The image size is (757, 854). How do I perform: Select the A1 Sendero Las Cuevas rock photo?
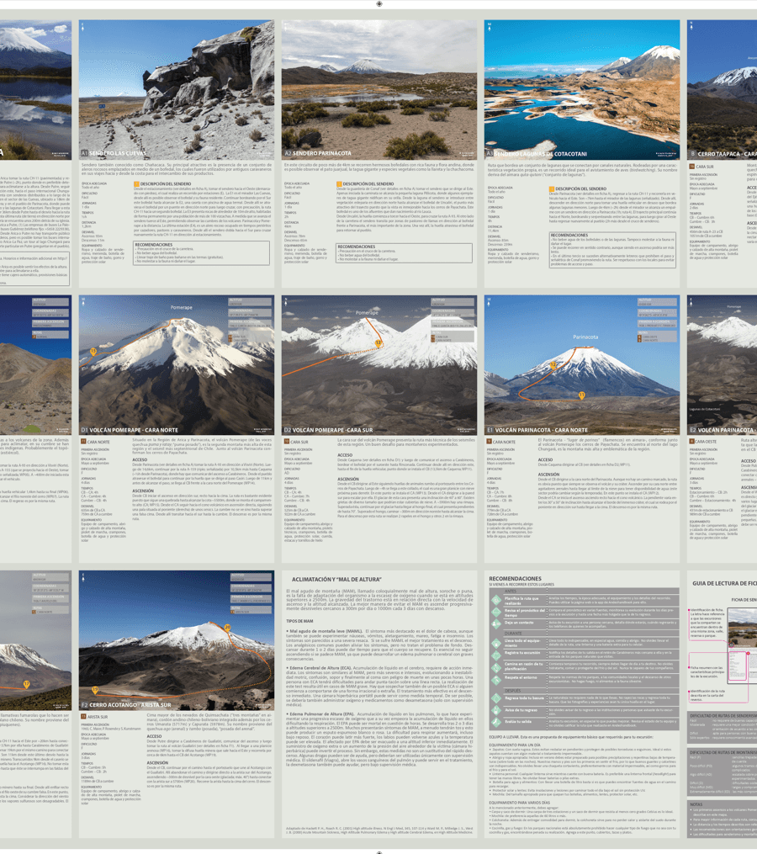point(177,90)
